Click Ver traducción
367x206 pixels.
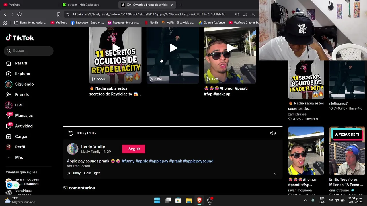pyautogui.click(x=78, y=166)
